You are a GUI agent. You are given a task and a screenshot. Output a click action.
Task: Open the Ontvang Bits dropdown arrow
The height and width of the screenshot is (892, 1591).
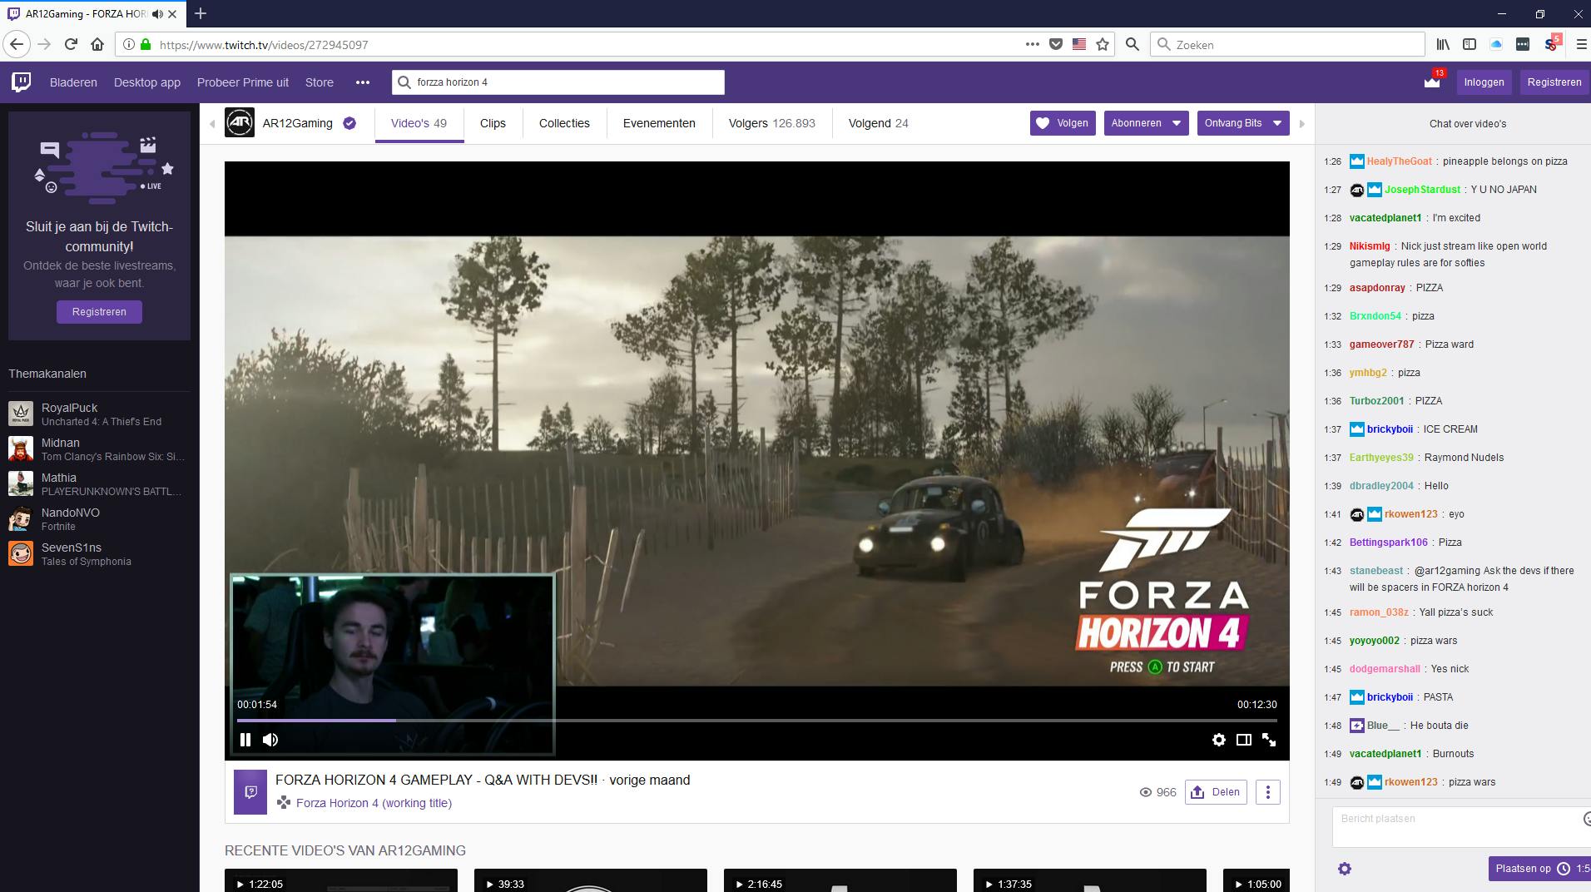pyautogui.click(x=1278, y=122)
